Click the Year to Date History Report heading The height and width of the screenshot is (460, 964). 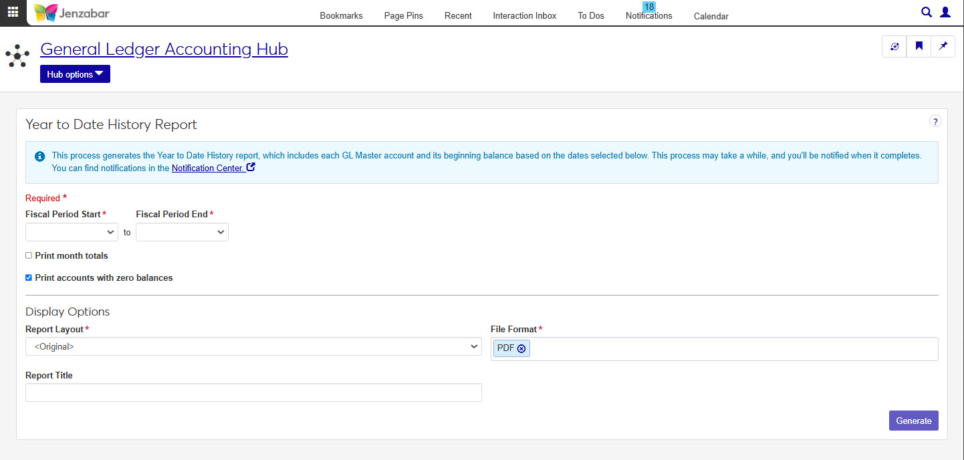click(111, 124)
